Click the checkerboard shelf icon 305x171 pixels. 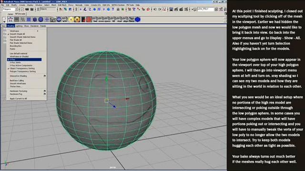click(23, 19)
